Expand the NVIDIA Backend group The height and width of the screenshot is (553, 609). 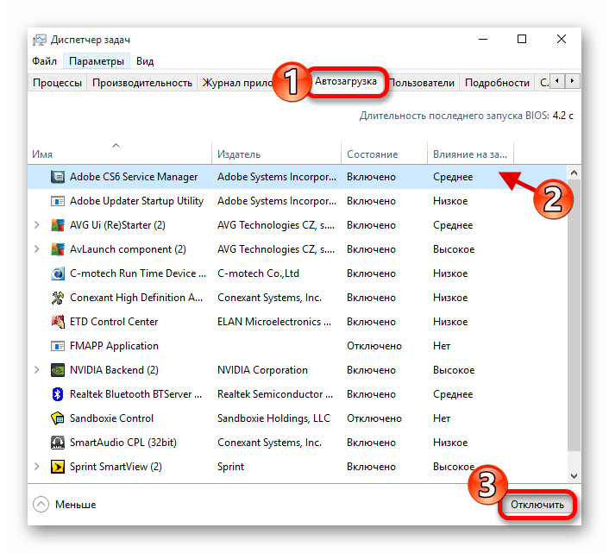coord(37,370)
